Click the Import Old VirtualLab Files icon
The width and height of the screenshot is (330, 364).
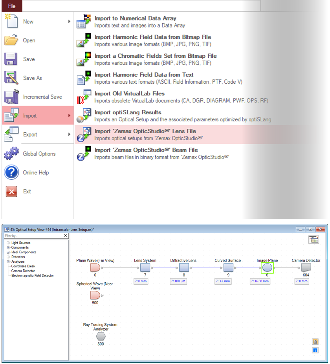(84, 97)
